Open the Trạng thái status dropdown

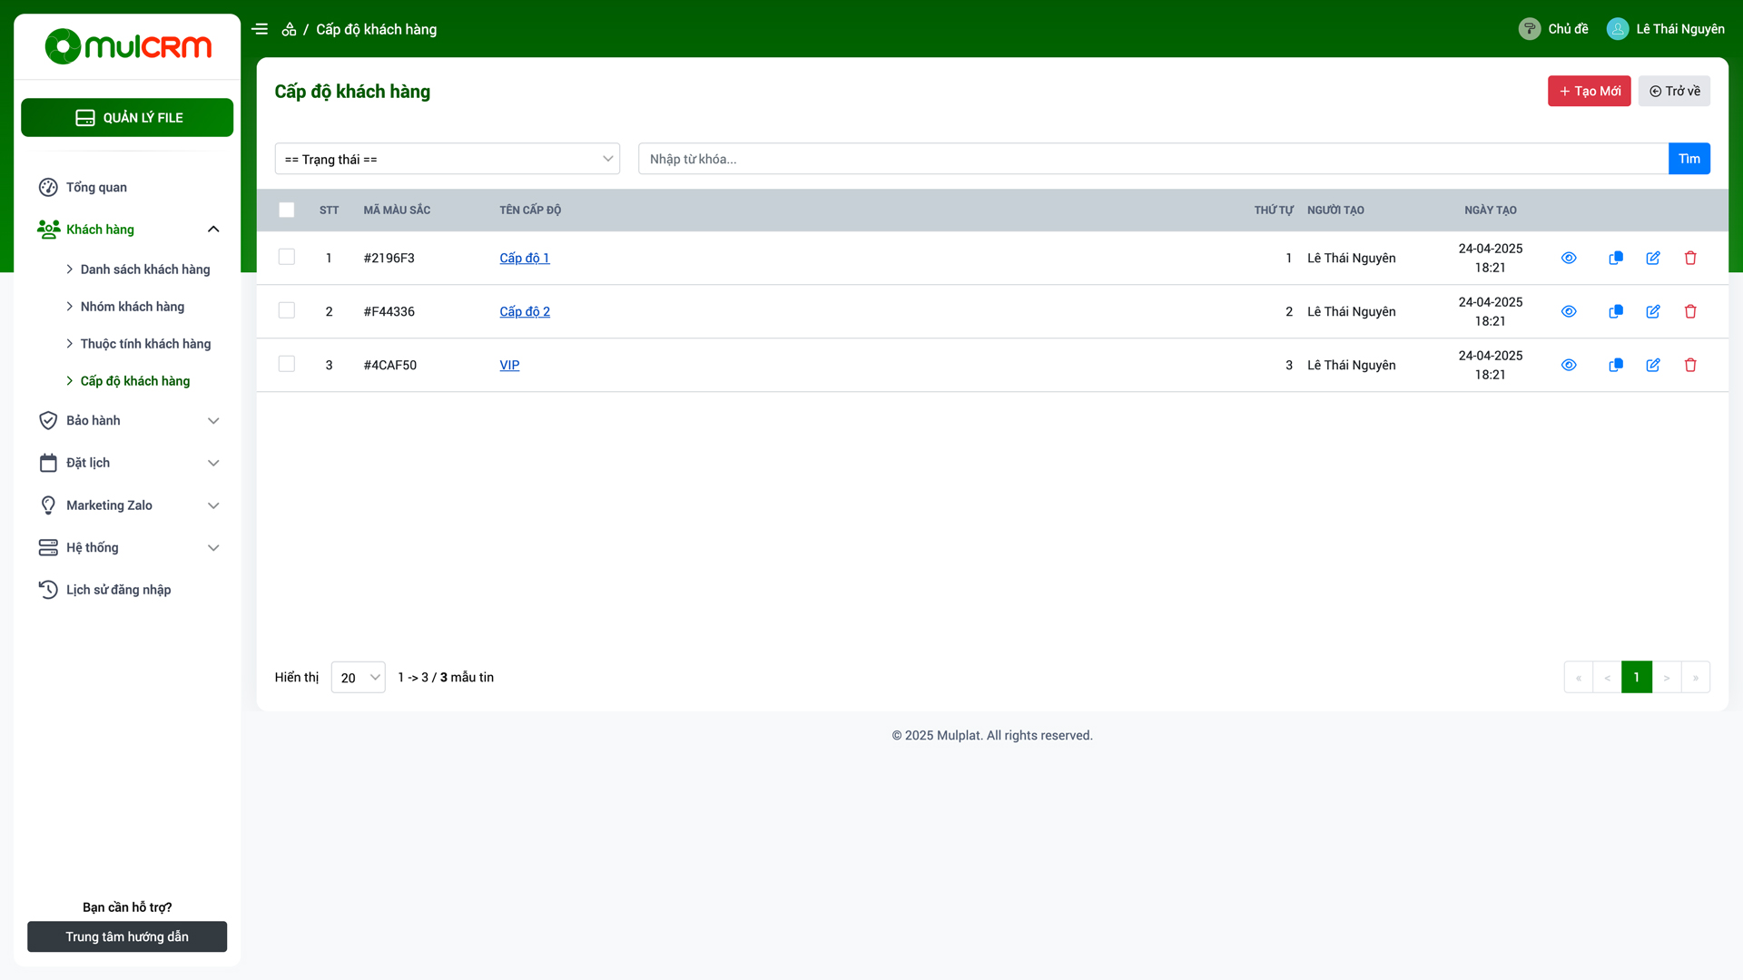tap(447, 159)
